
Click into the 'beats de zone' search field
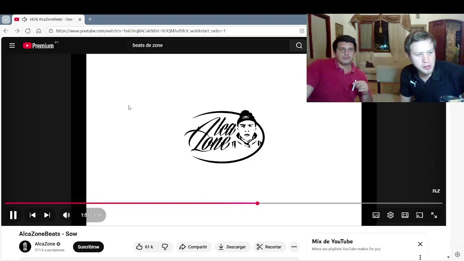[x=208, y=45]
